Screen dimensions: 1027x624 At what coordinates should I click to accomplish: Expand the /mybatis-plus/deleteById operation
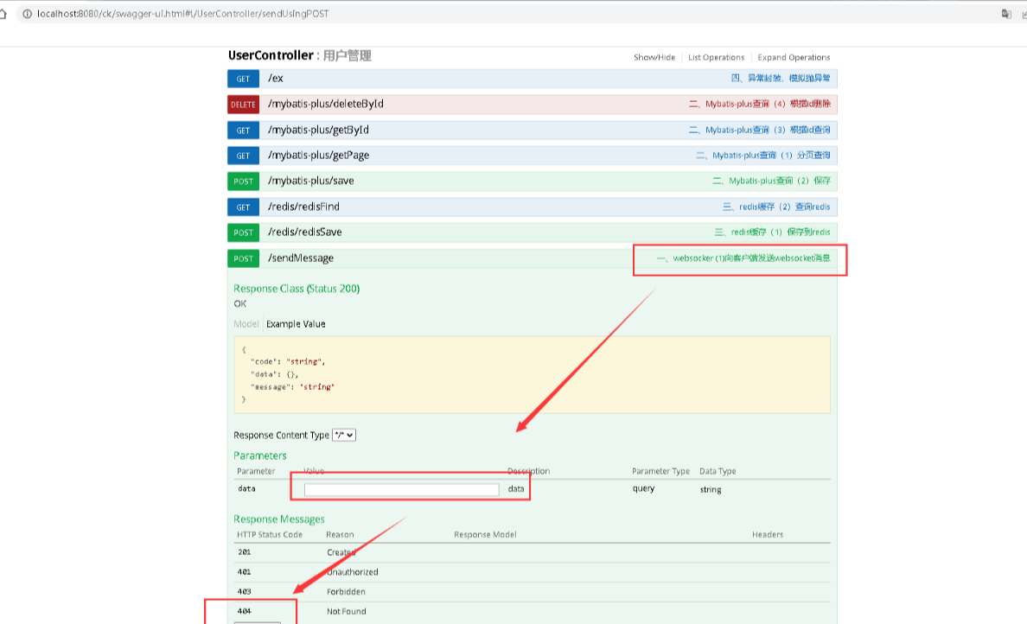[326, 104]
